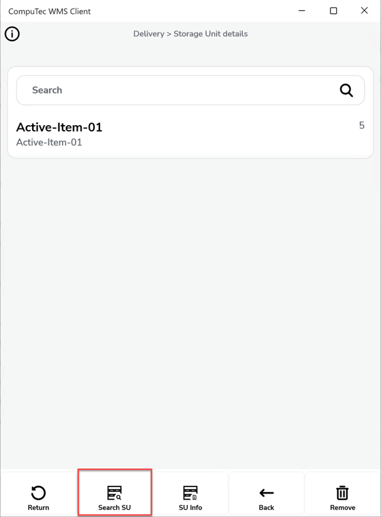Click the magnifying glass search icon

point(346,90)
